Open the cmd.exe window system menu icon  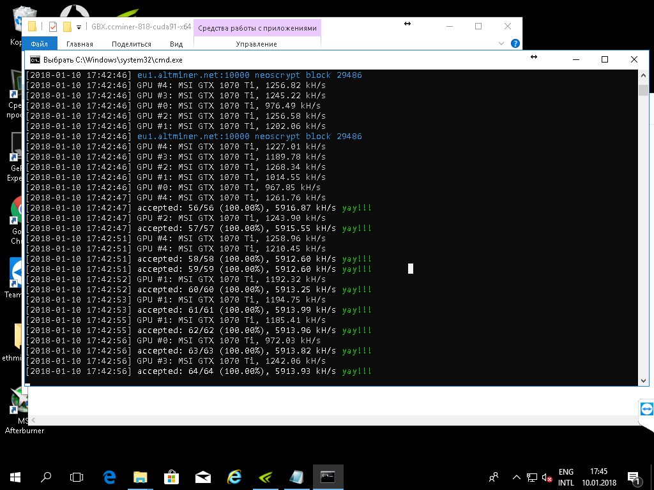[35, 60]
